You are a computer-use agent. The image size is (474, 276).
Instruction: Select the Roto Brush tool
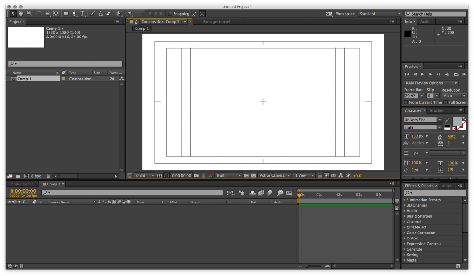pos(119,13)
